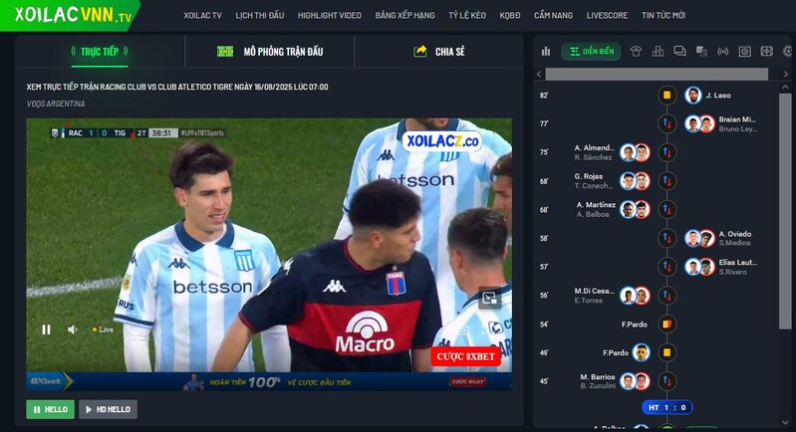Open the football pitch icon tab
Viewport: 796px width, 432px height.
coord(766,51)
